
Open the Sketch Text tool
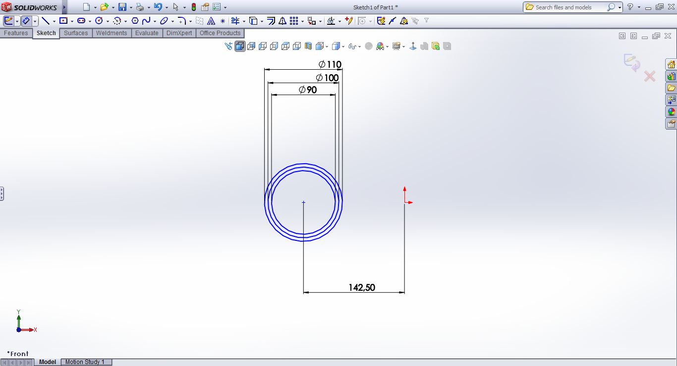pyautogui.click(x=211, y=20)
